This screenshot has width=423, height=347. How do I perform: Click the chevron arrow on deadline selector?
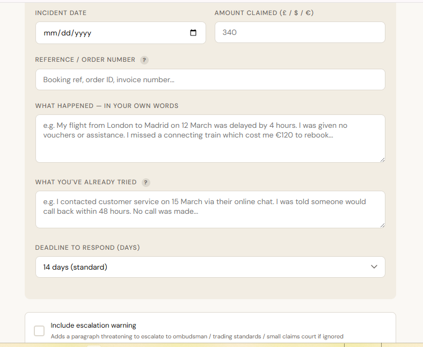(x=374, y=267)
